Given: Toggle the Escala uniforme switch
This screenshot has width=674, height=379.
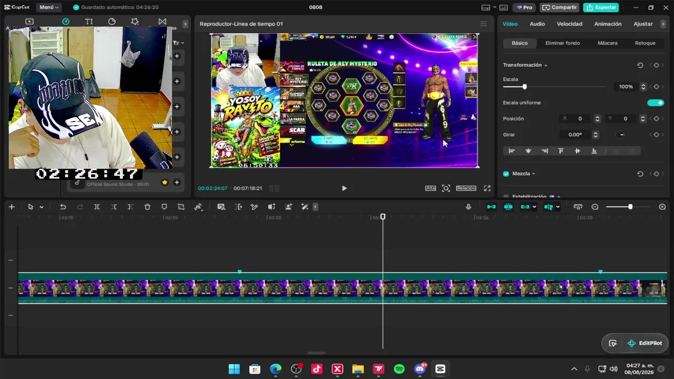Looking at the screenshot, I should pyautogui.click(x=656, y=103).
